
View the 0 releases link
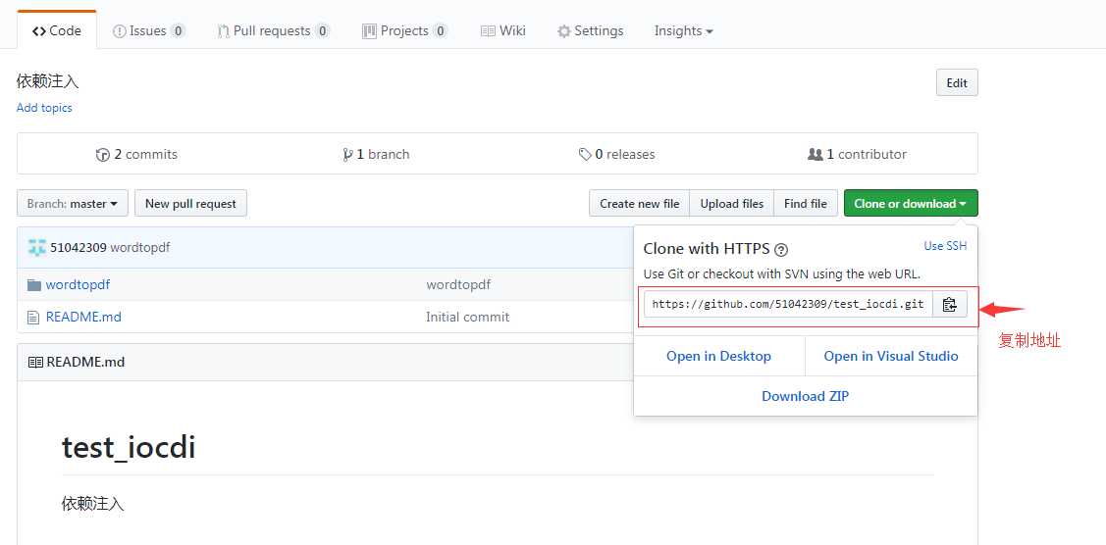pos(616,154)
